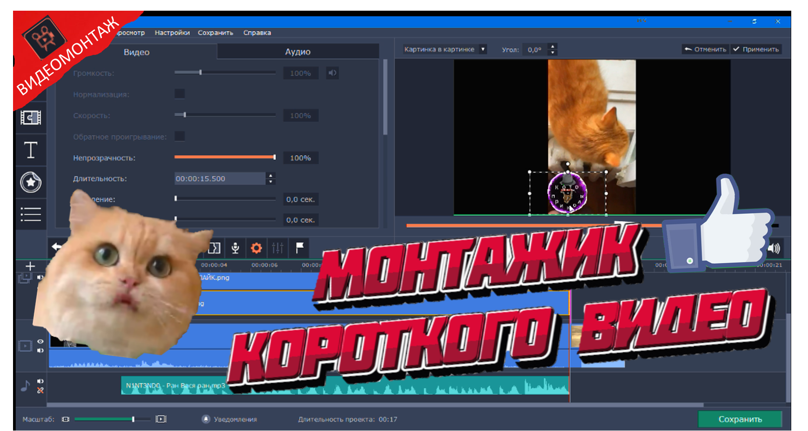Open the Stickers panel in the sidebar
Viewport: 808px width, 431px height.
[x=31, y=183]
